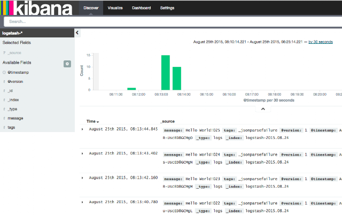Go to the Dashboard tab
Image resolution: width=342 pixels, height=216 pixels.
coord(141,8)
